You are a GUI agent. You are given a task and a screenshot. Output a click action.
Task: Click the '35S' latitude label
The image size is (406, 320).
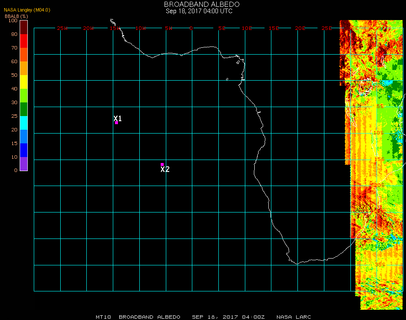coord(380,265)
